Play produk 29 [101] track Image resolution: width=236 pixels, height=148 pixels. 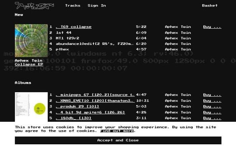click(77, 106)
